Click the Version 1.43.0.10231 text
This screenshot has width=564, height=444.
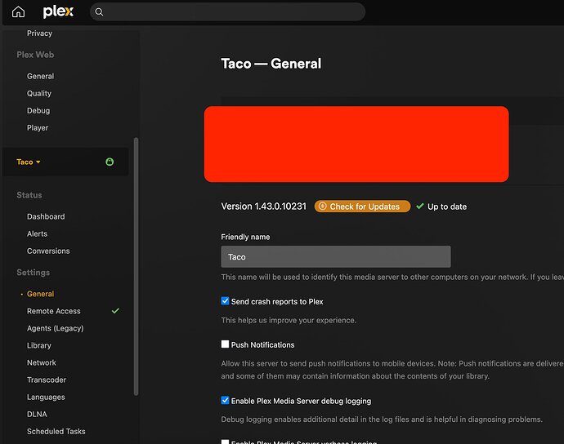264,206
